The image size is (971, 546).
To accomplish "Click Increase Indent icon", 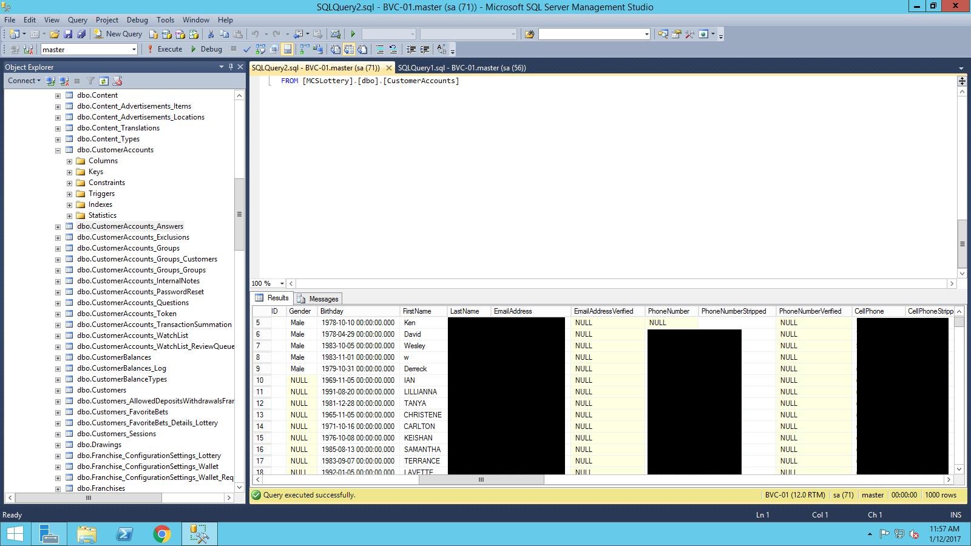I will (x=424, y=49).
